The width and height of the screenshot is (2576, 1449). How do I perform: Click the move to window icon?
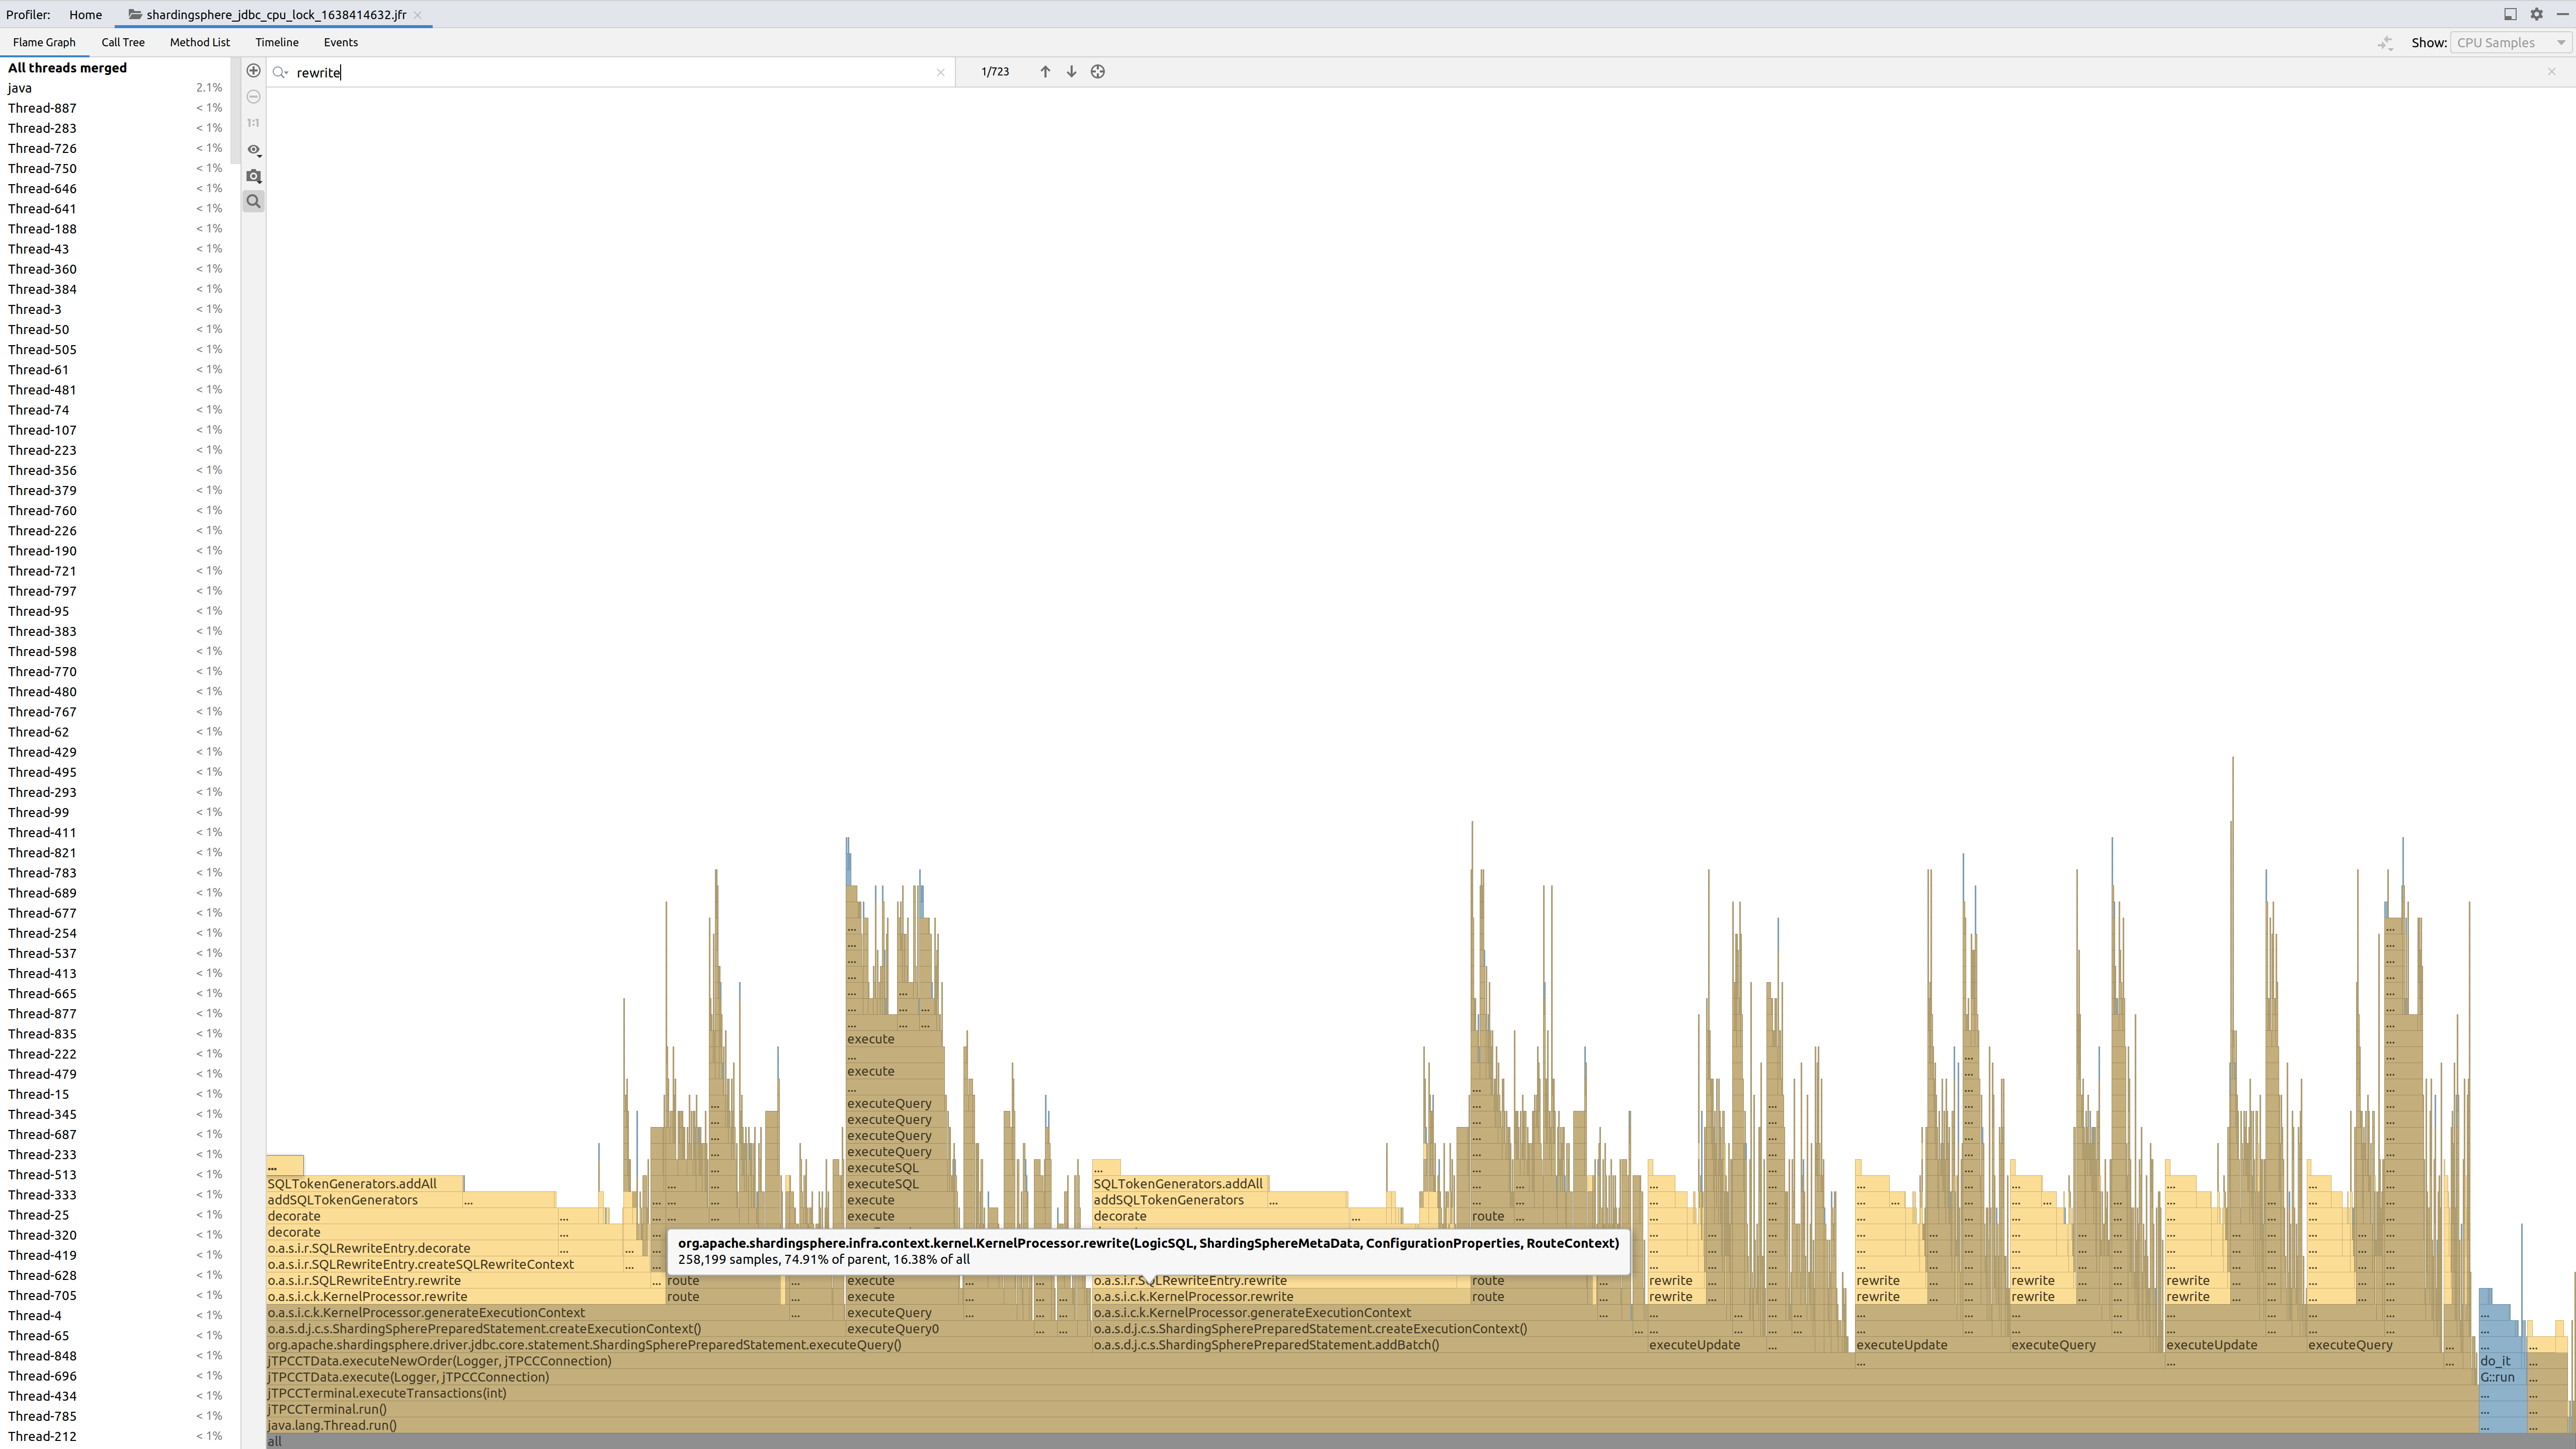tap(2510, 14)
